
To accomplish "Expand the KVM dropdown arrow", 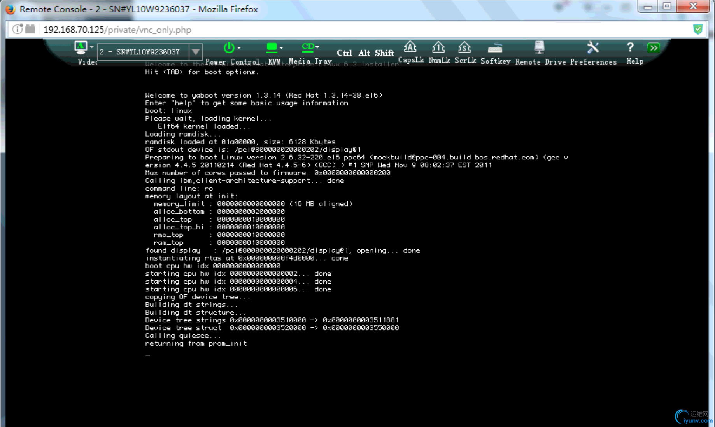I will (x=281, y=48).
